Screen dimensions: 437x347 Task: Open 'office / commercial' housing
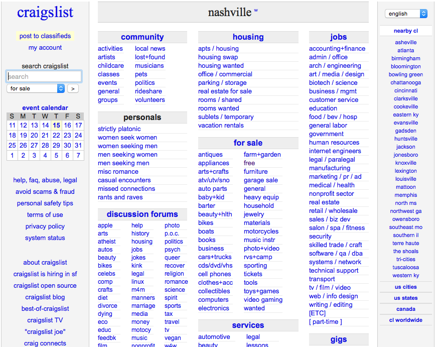225,74
